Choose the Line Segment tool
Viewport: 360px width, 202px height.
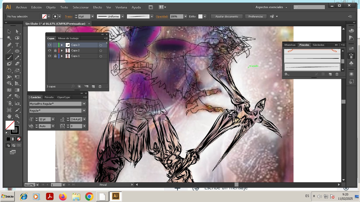[9, 51]
